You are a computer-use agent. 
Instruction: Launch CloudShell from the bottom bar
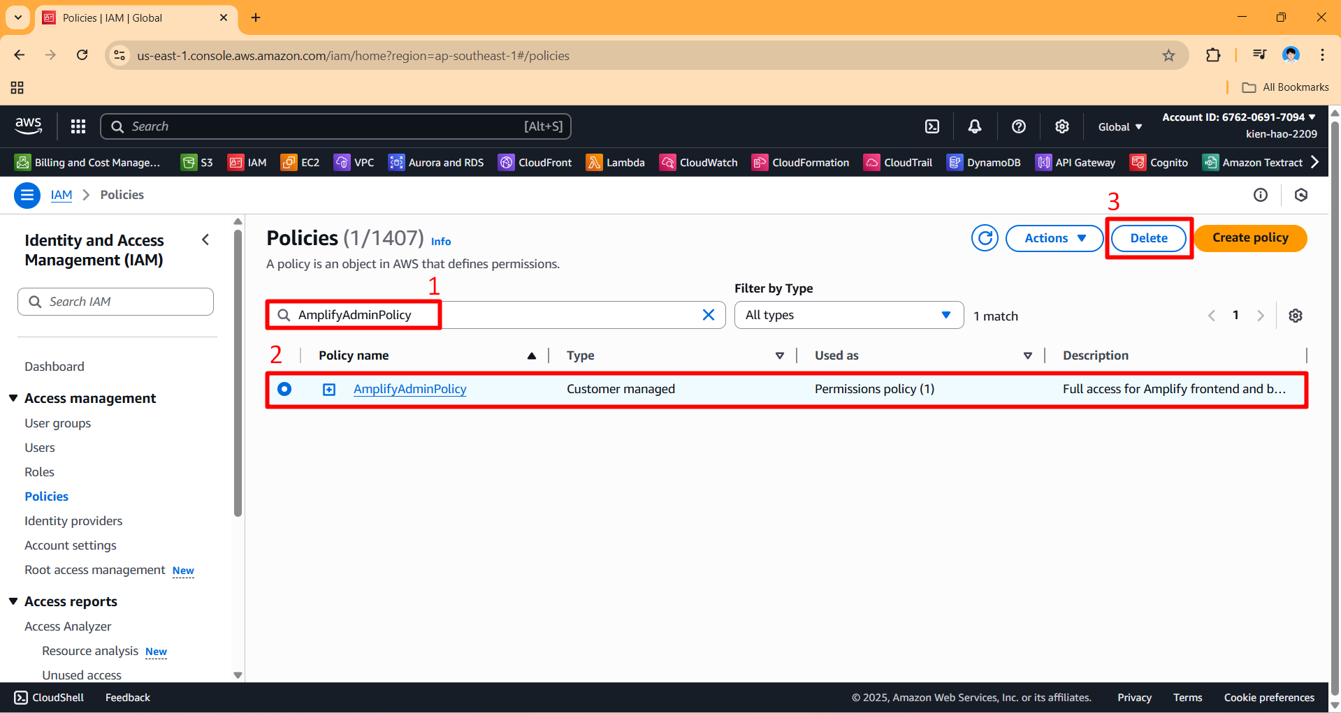click(48, 697)
